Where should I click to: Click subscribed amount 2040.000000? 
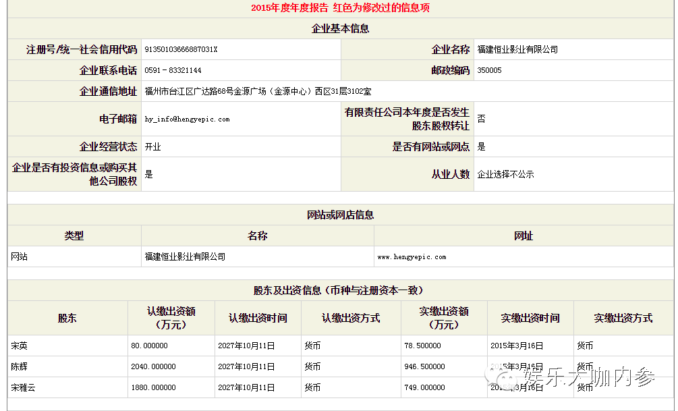pos(154,366)
